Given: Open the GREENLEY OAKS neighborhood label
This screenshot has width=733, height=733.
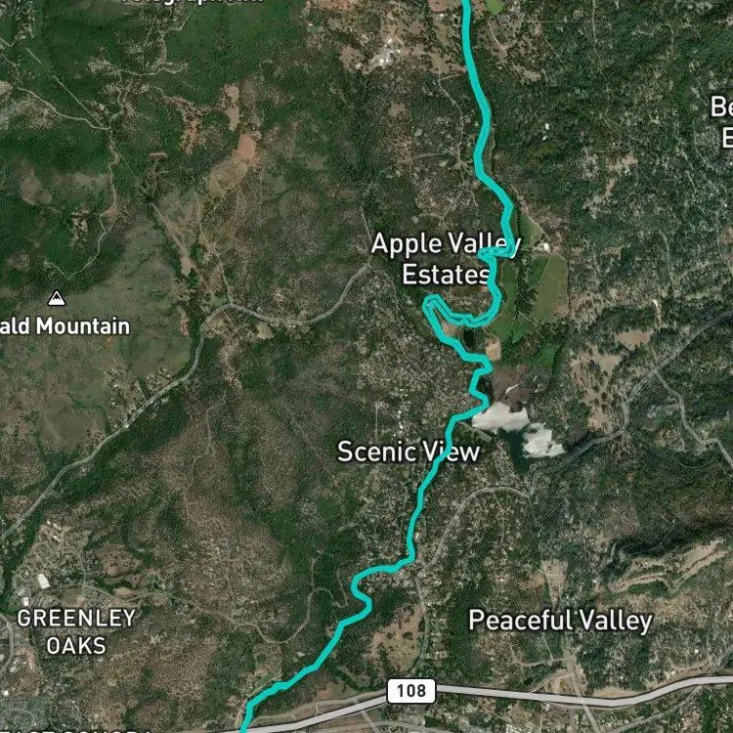Looking at the screenshot, I should coord(76,632).
